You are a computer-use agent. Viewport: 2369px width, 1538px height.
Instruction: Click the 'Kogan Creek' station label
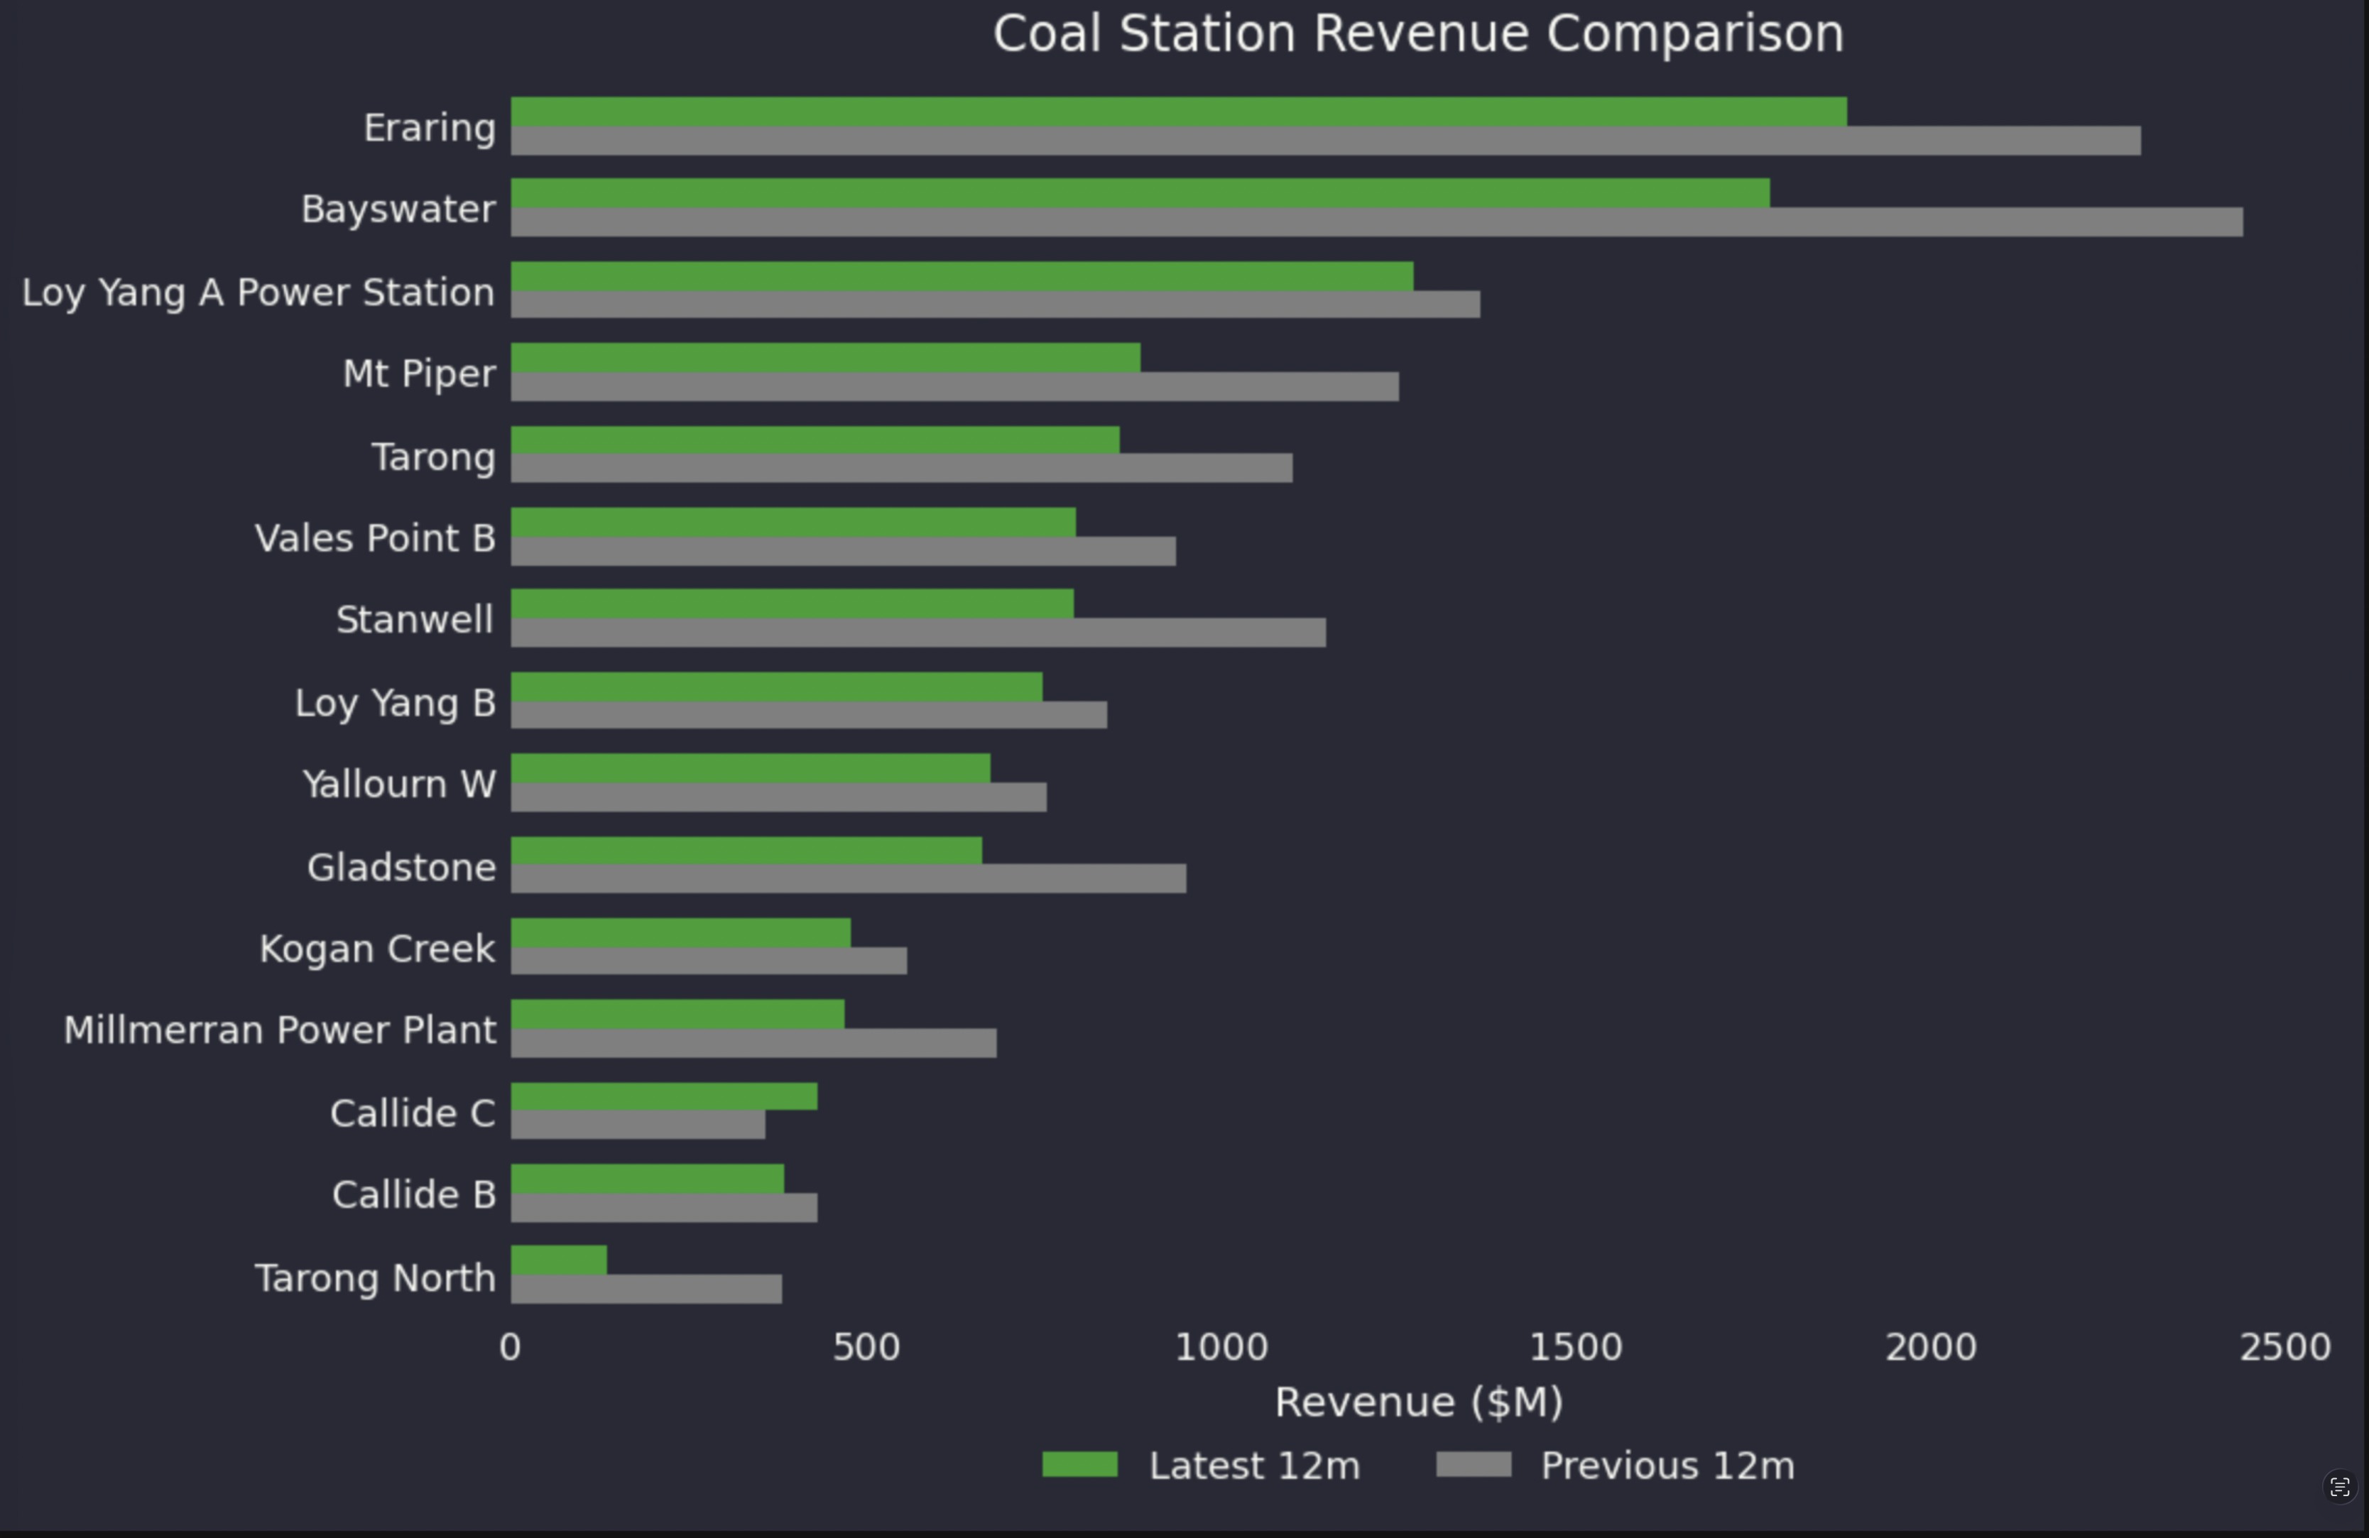(x=376, y=949)
